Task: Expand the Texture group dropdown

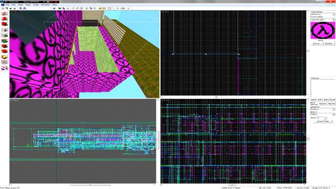Action: point(333,14)
